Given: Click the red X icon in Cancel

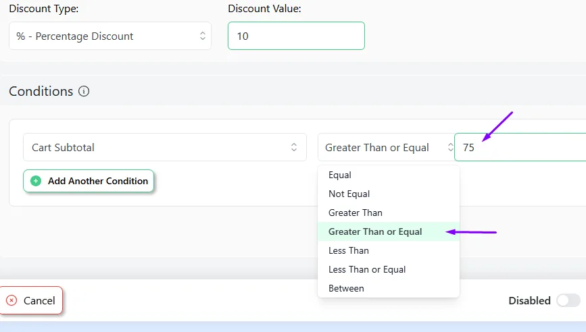Looking at the screenshot, I should (11, 300).
